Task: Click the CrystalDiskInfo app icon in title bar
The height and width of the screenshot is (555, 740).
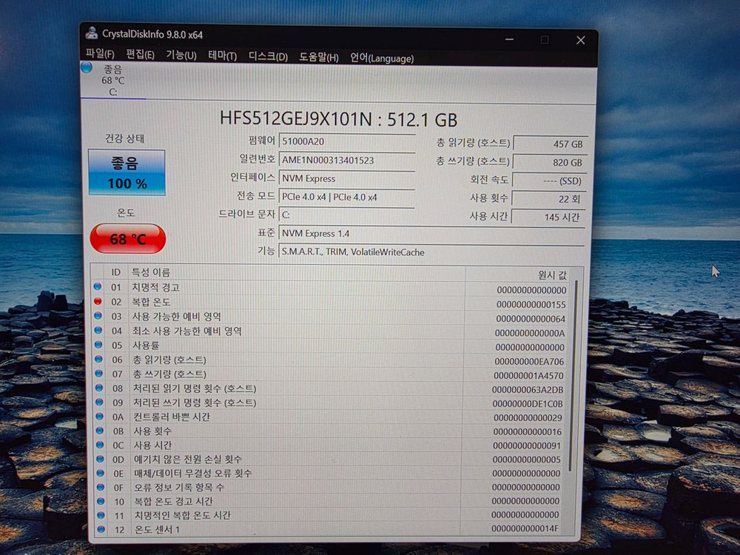Action: (x=91, y=33)
